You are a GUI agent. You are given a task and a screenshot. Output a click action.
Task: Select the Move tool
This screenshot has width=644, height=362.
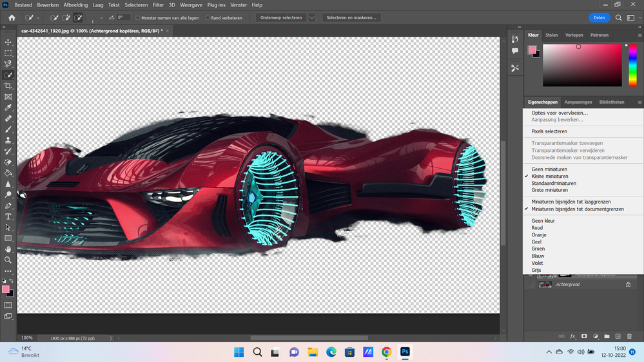[x=8, y=43]
